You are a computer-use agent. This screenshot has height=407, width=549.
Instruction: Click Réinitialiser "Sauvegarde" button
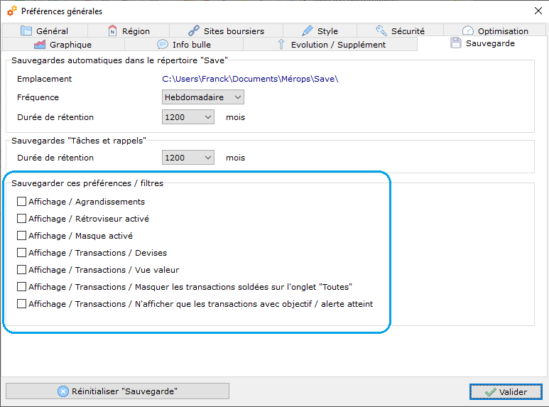118,391
